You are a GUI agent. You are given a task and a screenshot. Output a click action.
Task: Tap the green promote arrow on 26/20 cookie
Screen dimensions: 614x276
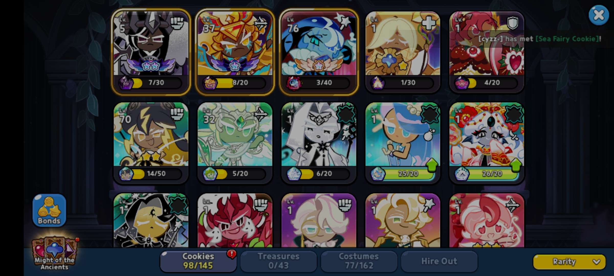click(516, 165)
